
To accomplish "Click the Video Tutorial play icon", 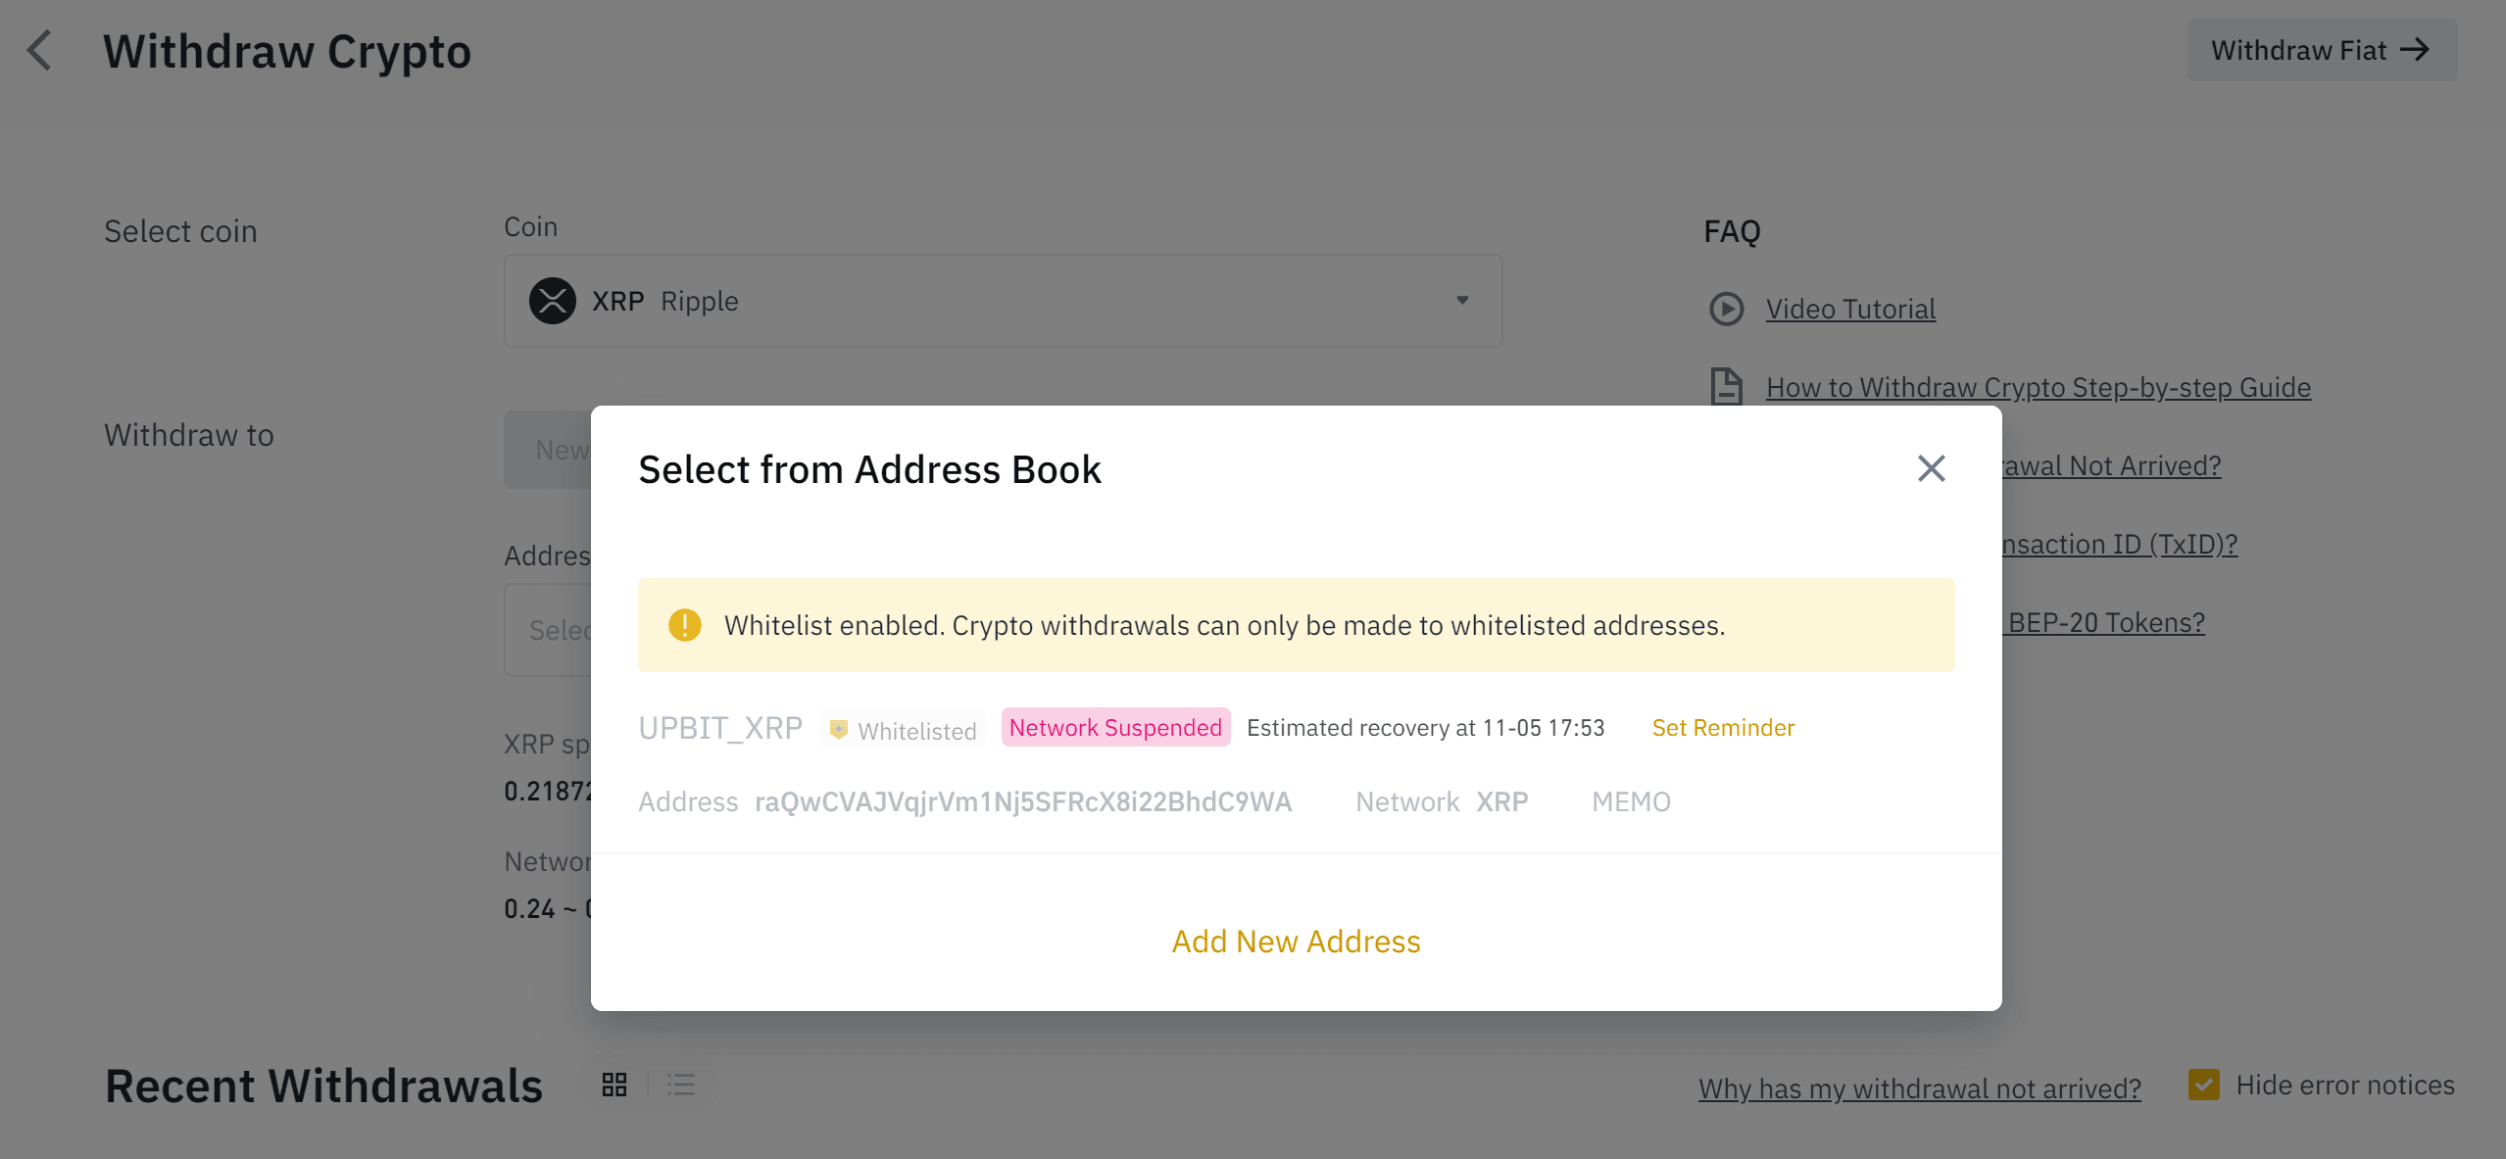I will pos(1726,310).
